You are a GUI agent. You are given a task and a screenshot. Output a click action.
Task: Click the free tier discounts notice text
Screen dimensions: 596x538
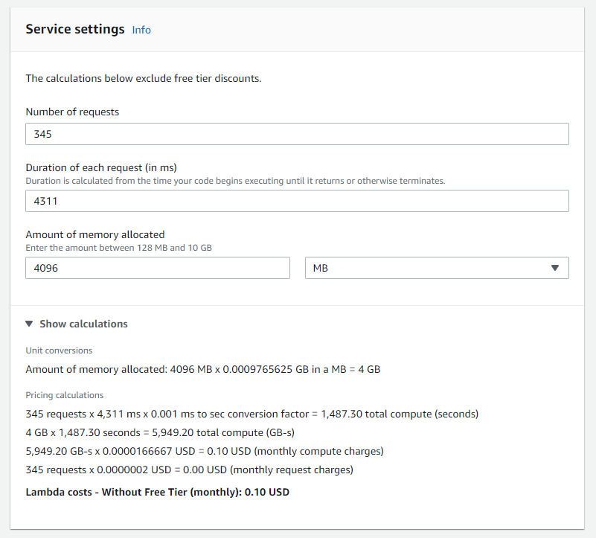click(x=144, y=78)
